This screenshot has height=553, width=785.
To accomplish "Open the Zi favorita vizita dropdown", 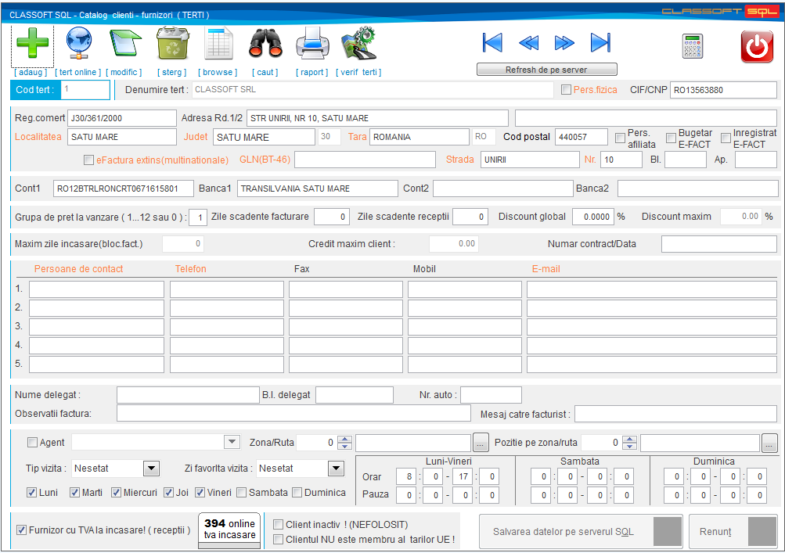I will (336, 469).
